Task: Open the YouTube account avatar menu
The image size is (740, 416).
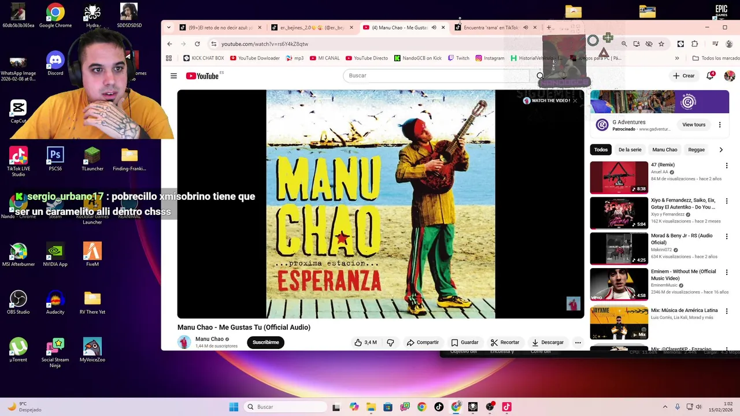Action: (730, 76)
